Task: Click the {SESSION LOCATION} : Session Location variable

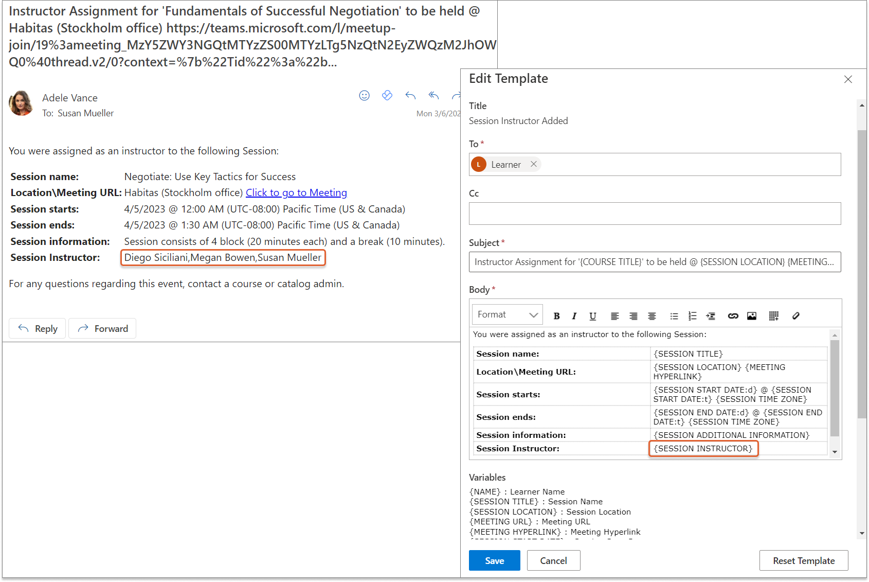Action: point(550,512)
